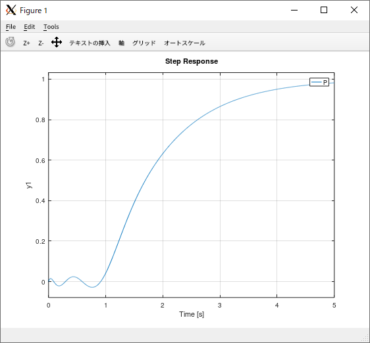Select the Step Response title text
Image resolution: width=370 pixels, height=343 pixels.
point(192,61)
